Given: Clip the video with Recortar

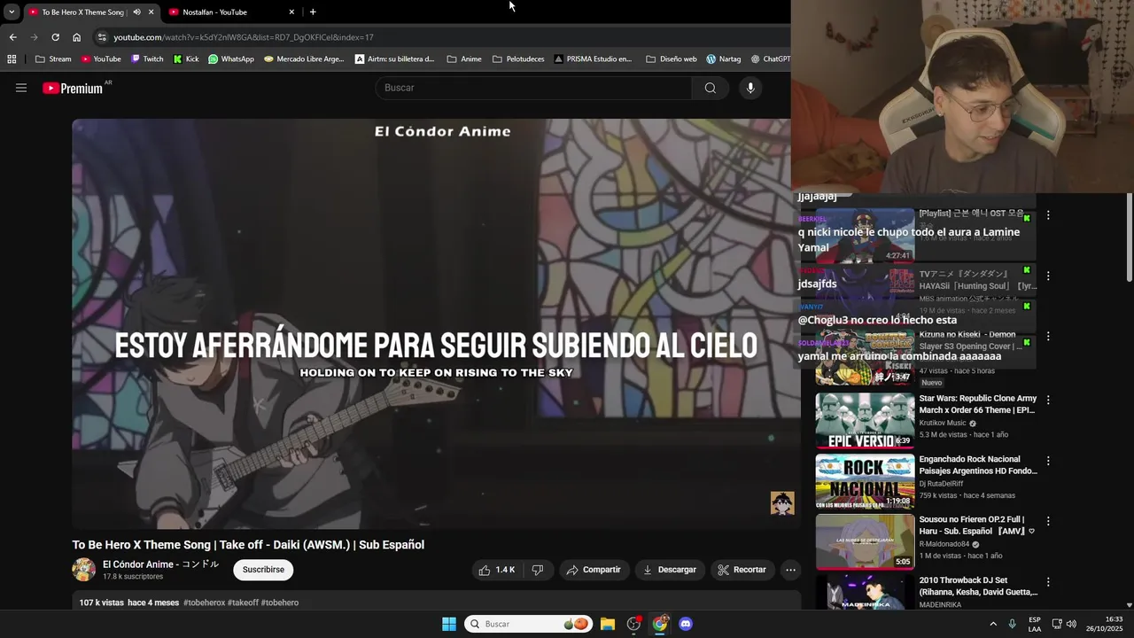Looking at the screenshot, I should tap(742, 570).
